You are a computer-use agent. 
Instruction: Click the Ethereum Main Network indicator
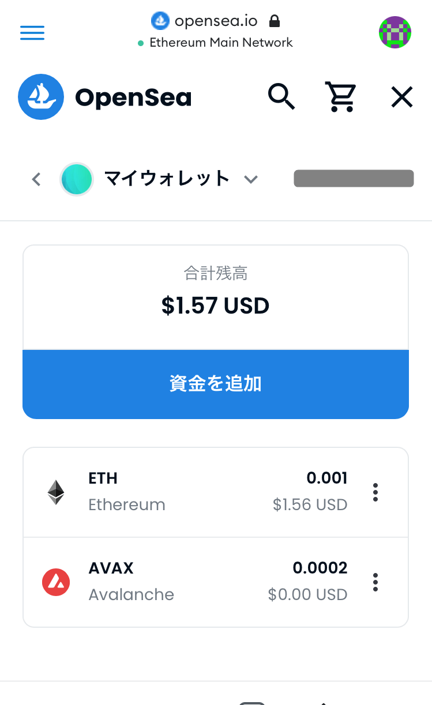click(x=216, y=43)
